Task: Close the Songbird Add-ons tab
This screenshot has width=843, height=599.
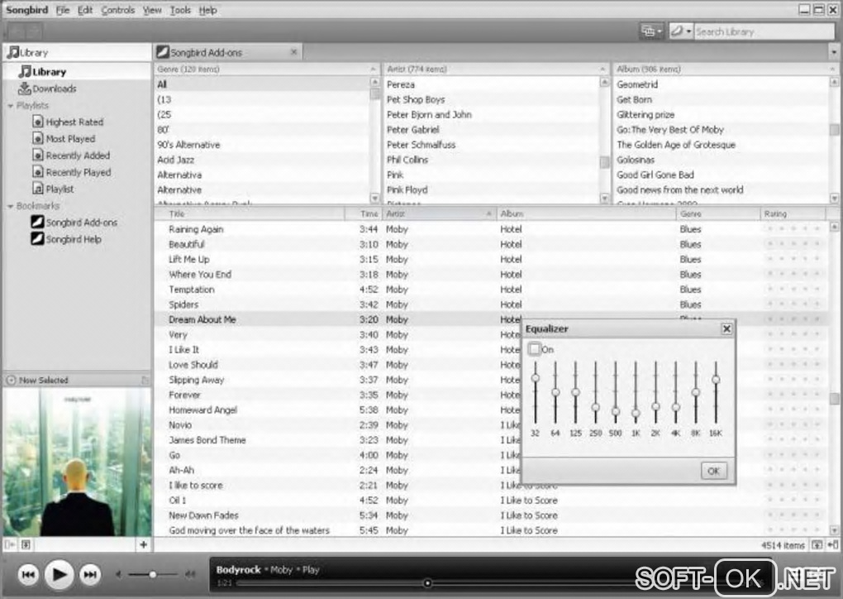Action: click(x=293, y=51)
